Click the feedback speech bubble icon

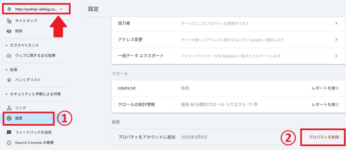click(9, 132)
